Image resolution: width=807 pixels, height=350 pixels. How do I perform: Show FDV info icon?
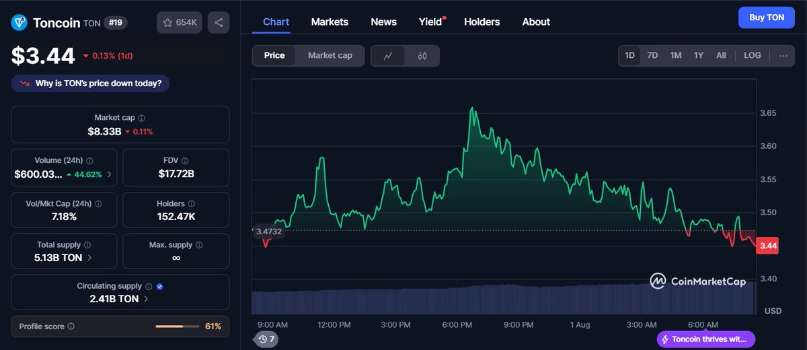tap(185, 161)
